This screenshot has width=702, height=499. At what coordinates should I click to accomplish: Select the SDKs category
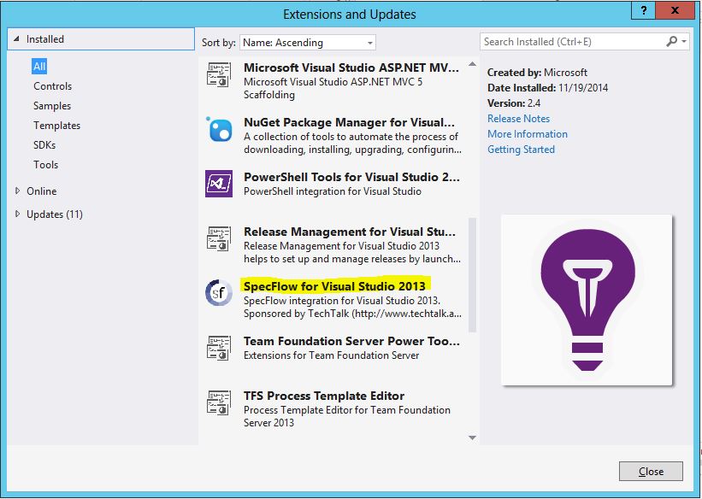coord(44,145)
